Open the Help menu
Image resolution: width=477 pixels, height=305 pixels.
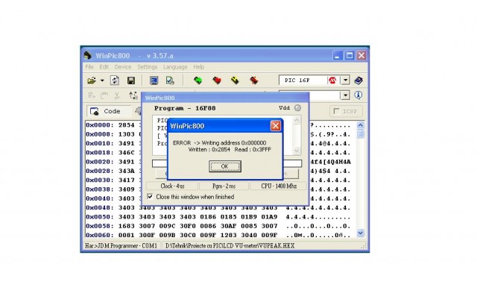click(199, 66)
